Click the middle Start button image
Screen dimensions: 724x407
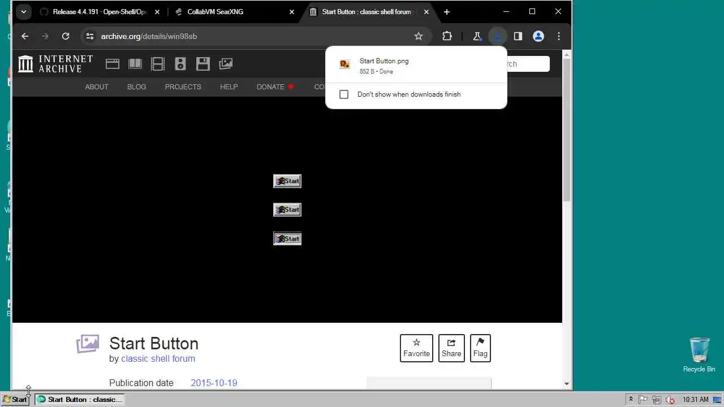287,210
